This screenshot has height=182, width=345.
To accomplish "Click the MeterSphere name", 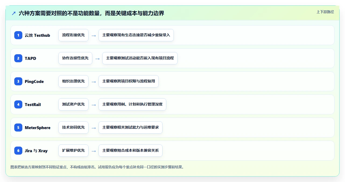I will click(x=38, y=128).
